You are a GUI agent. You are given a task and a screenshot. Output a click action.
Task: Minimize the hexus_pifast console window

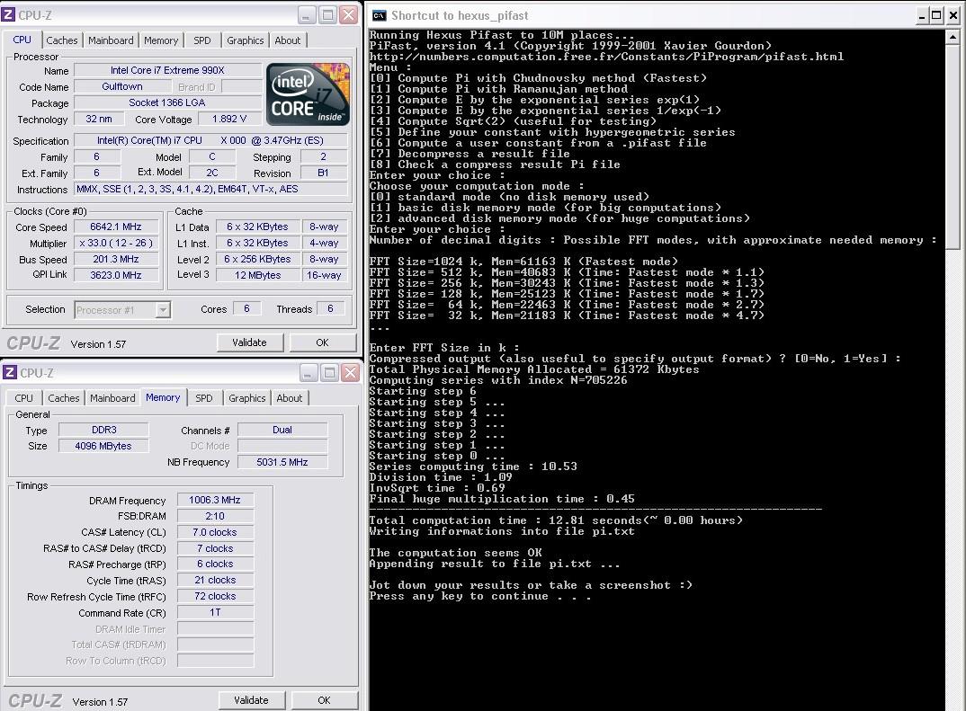[923, 15]
